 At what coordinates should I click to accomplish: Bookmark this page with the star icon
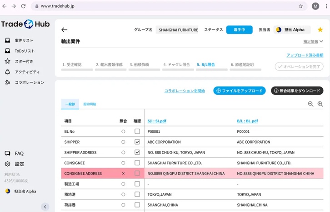(x=301, y=6)
